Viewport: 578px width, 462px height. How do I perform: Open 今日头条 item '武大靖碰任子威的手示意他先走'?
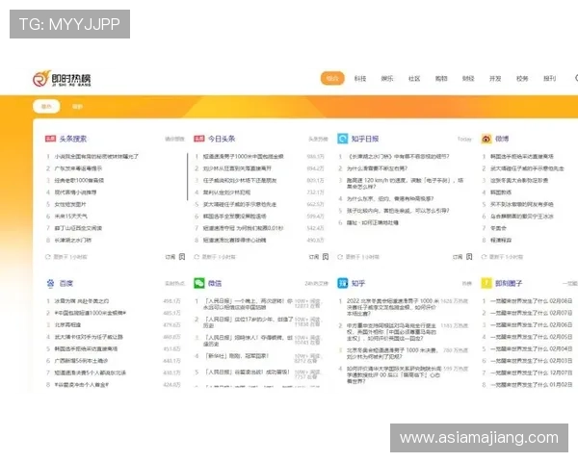(x=240, y=204)
